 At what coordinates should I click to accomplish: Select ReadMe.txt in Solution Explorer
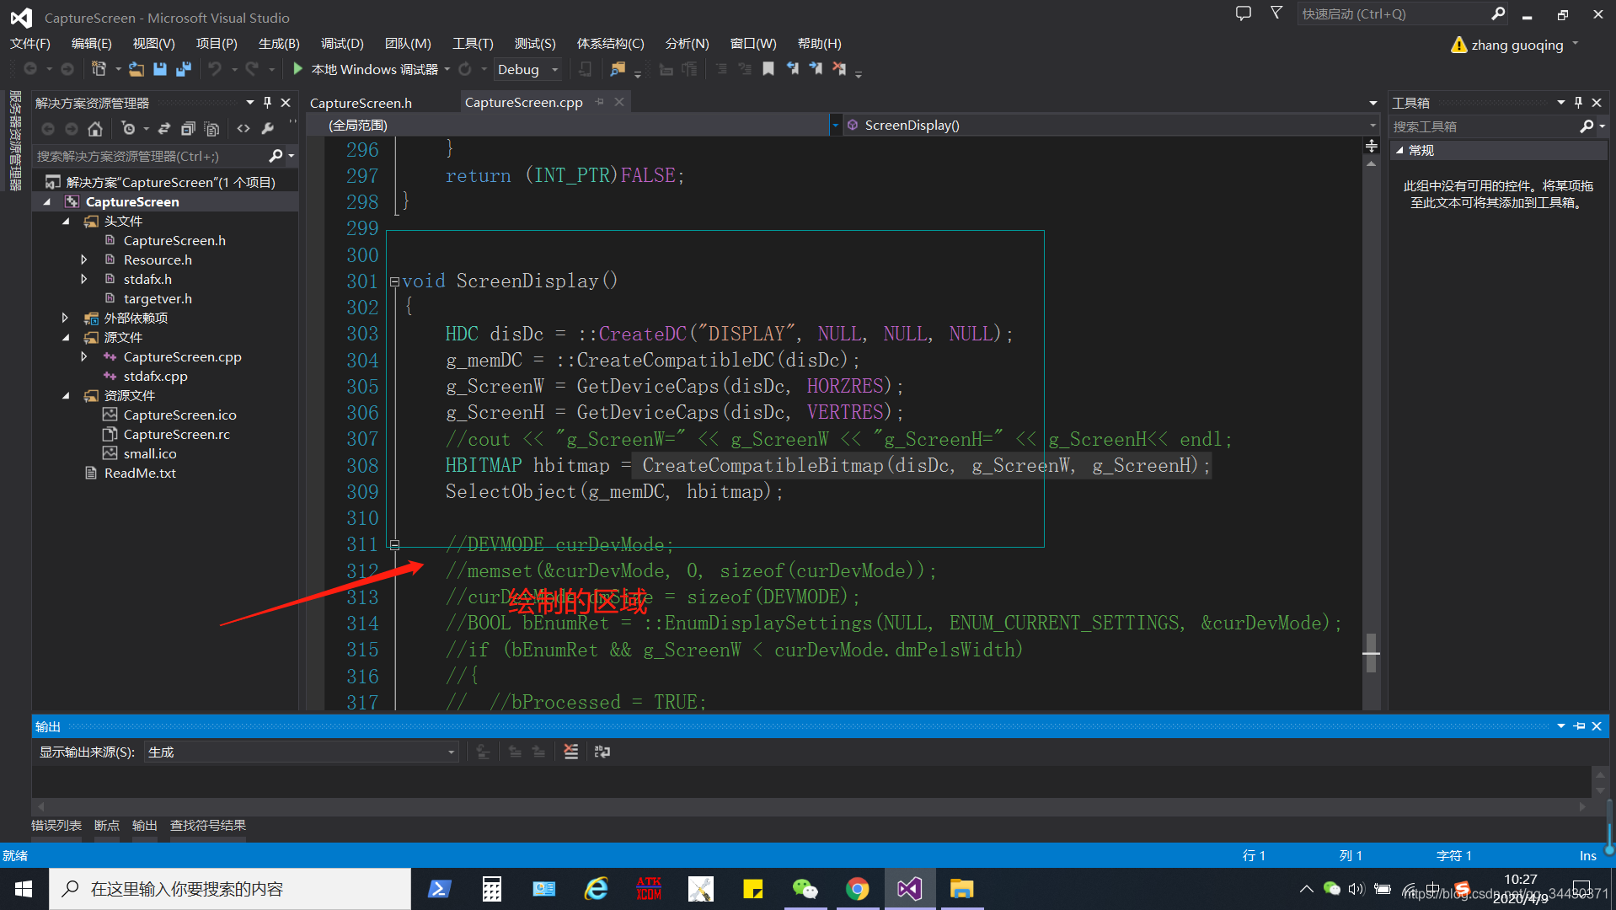point(140,473)
